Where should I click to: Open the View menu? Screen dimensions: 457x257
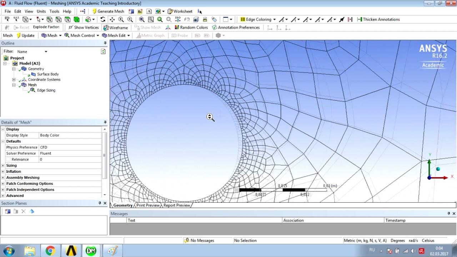(29, 11)
